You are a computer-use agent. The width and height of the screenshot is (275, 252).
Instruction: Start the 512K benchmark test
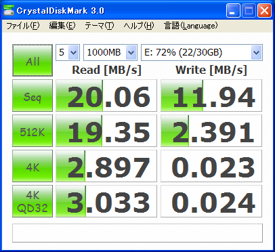point(33,131)
